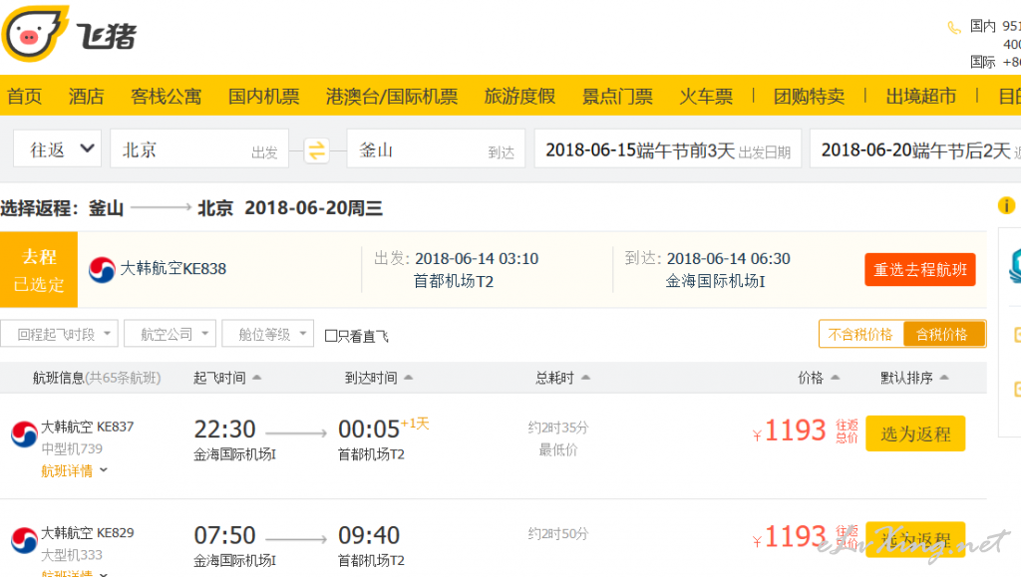The height and width of the screenshot is (577, 1021).
Task: Click the 约2时50分 duration text
Action: click(558, 534)
